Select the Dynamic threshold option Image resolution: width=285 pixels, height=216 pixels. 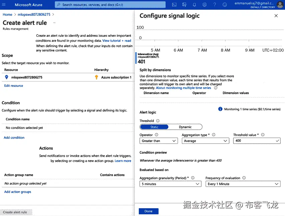185,127
